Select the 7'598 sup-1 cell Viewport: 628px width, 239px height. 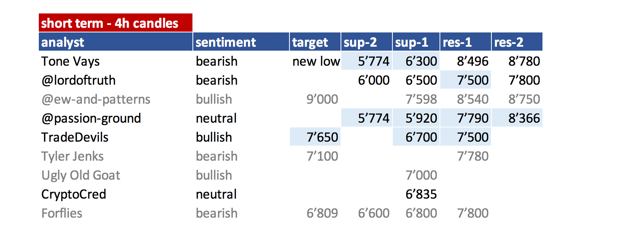421,99
